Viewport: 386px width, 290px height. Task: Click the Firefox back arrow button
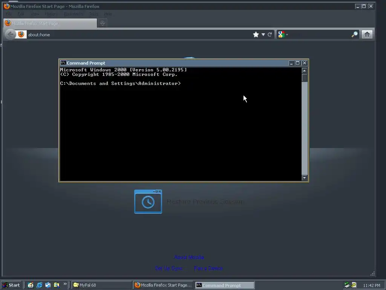tap(10, 34)
